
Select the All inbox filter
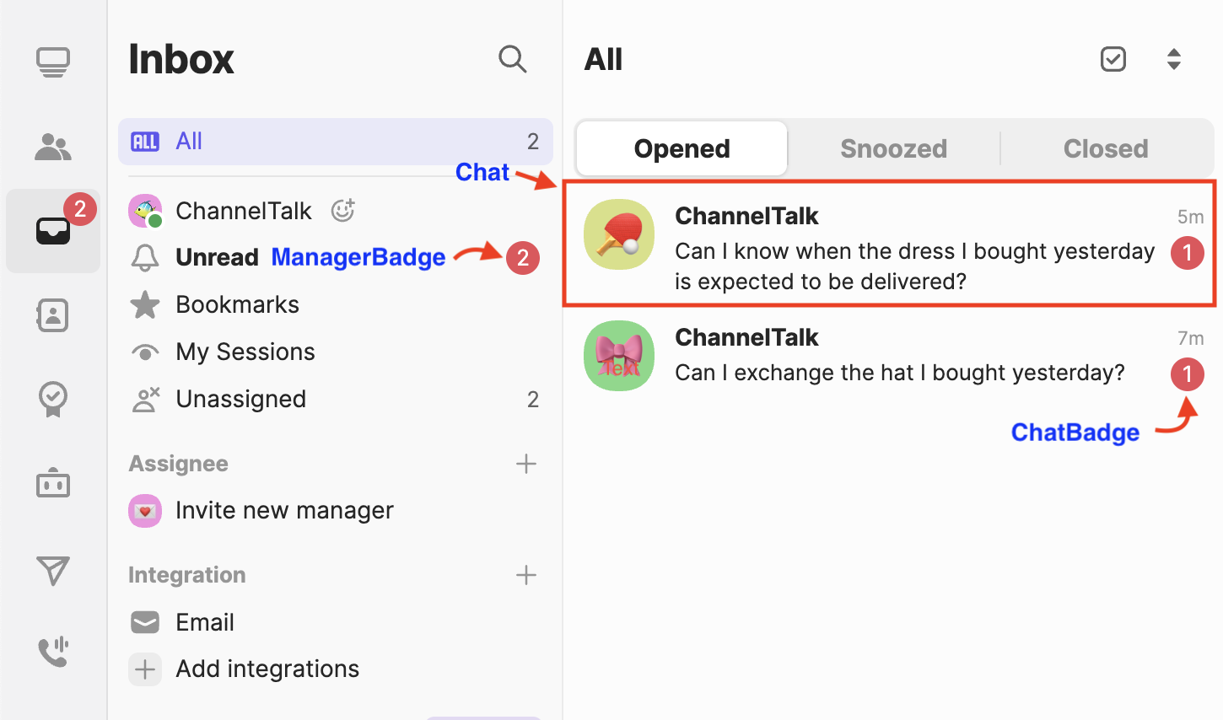pos(336,142)
